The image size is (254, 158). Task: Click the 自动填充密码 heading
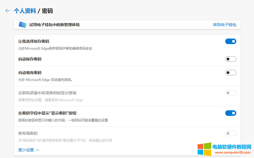point(30,73)
